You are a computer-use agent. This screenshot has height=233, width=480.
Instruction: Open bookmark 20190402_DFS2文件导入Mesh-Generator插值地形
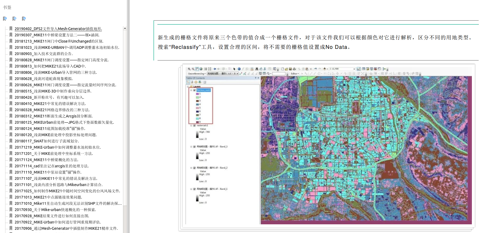pos(58,29)
